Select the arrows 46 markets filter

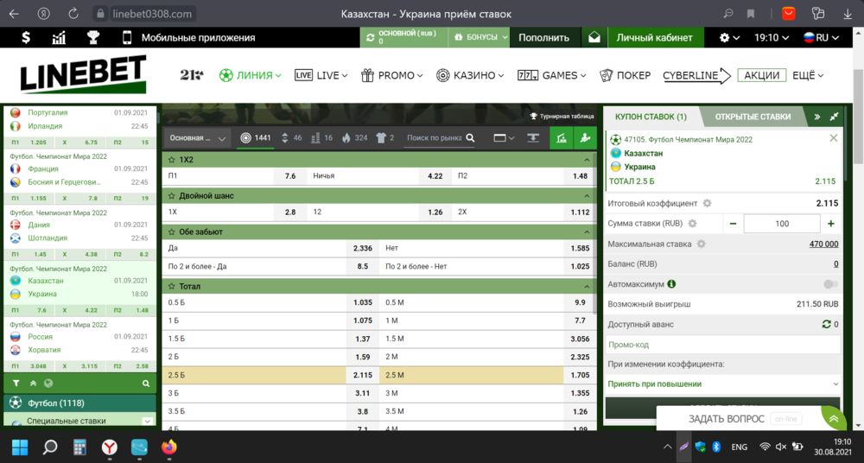(x=291, y=138)
